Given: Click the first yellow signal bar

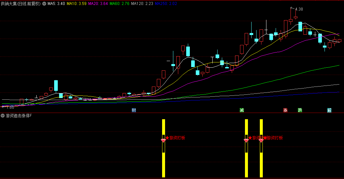Looking at the screenshot, I should click(163, 148).
